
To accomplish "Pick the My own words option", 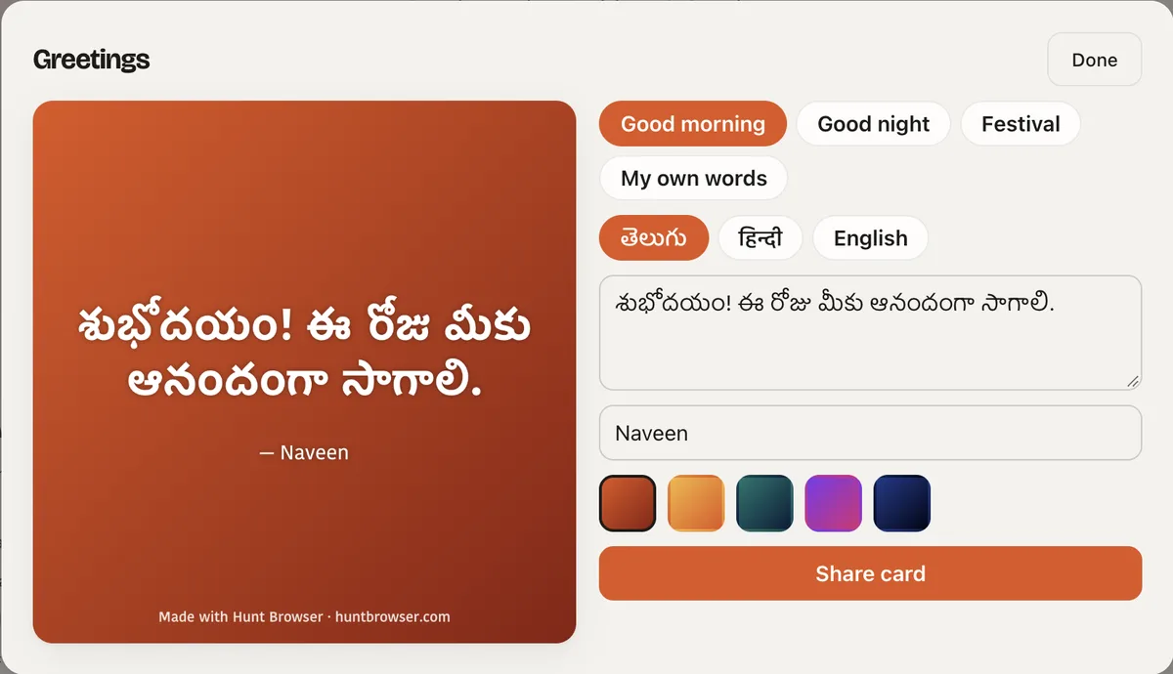I will tap(693, 179).
